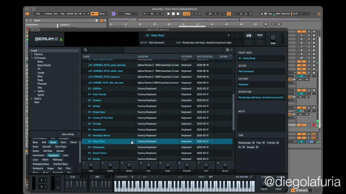Image resolution: width=346 pixels, height=194 pixels.
Task: Toggle Ableton loop switch
Action: click(x=229, y=14)
